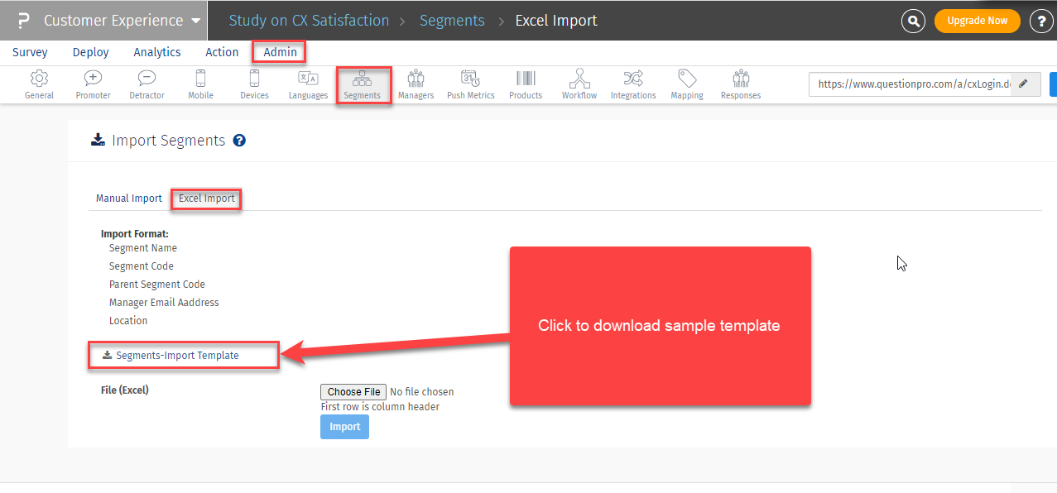Edit the login URL with pencil icon
Image resolution: width=1057 pixels, height=493 pixels.
[1024, 84]
